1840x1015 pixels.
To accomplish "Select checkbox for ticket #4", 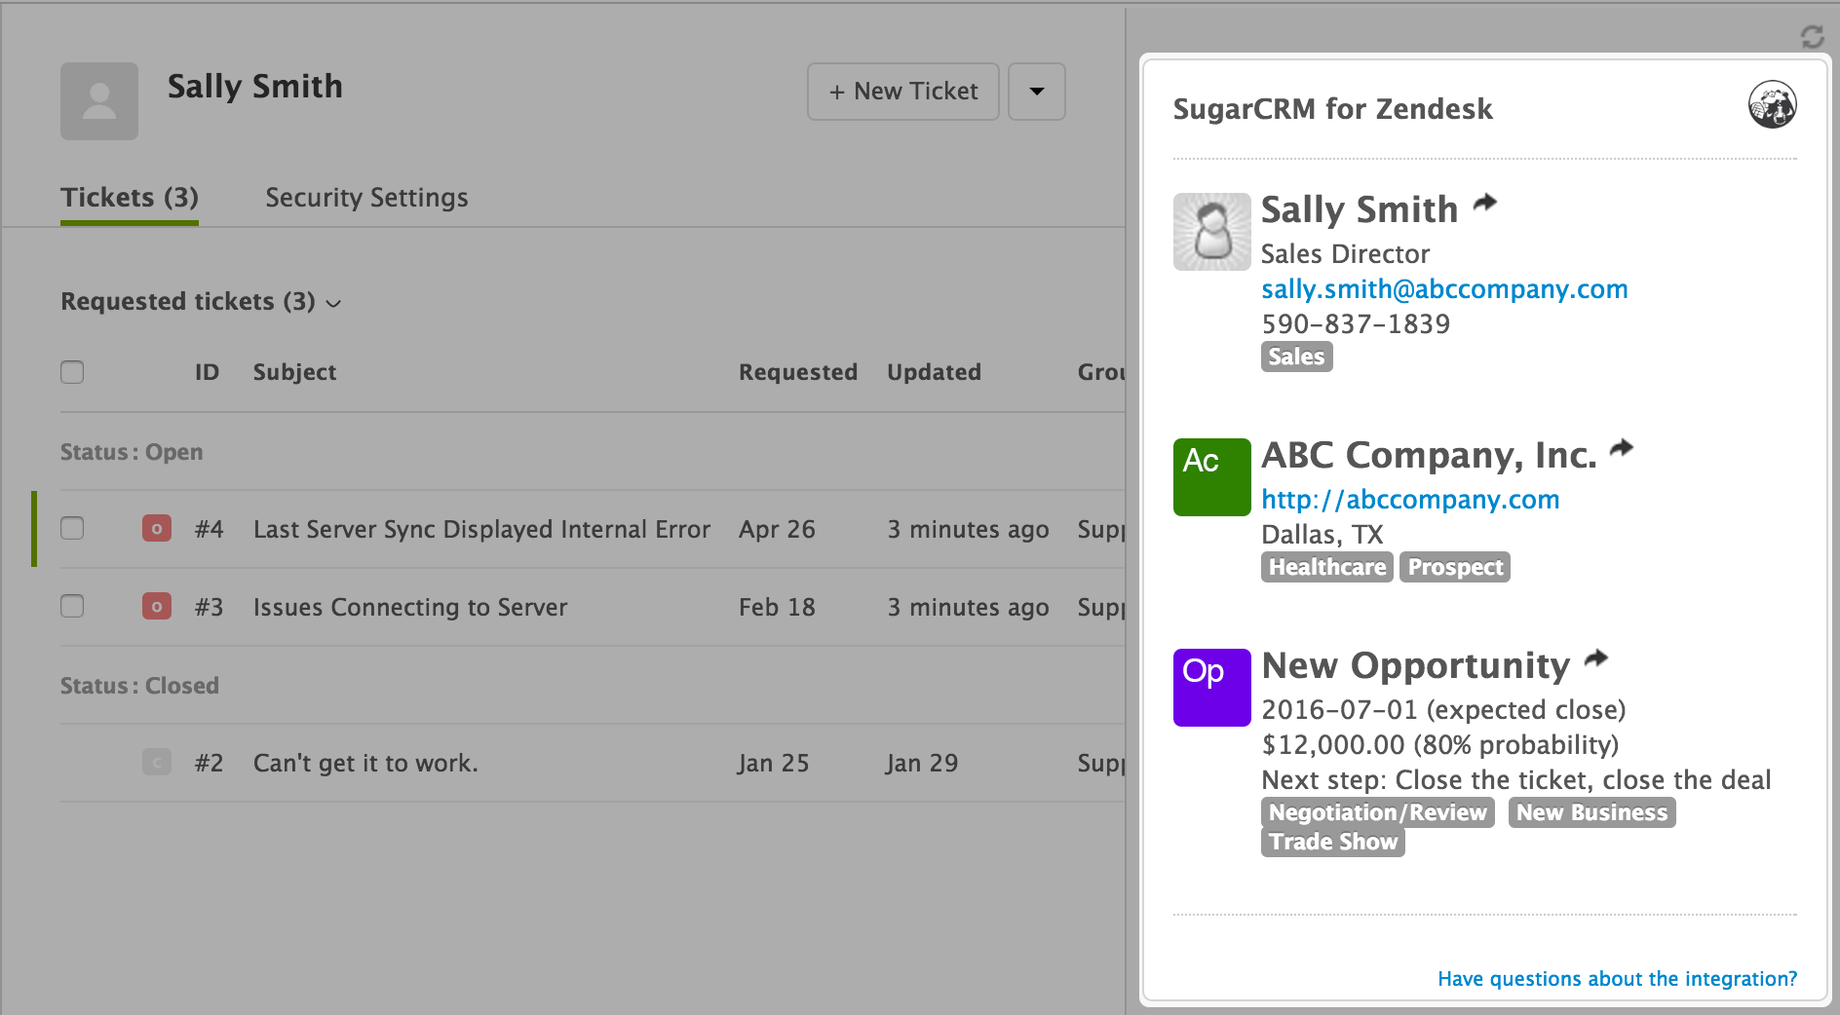I will 72,528.
